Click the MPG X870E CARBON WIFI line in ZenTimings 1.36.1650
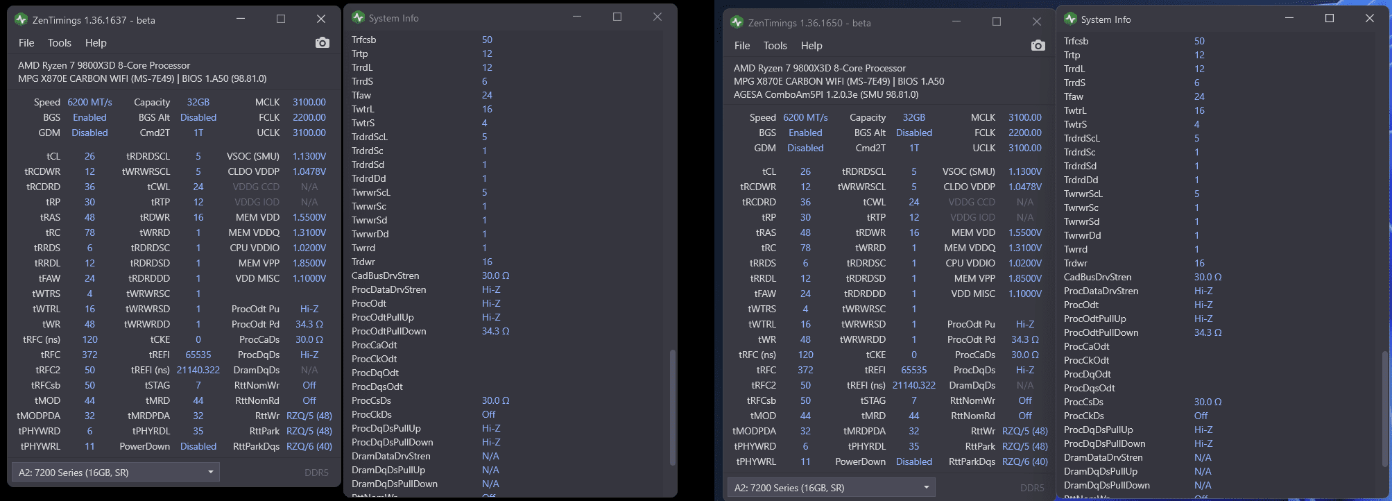The width and height of the screenshot is (1392, 501). 839,81
